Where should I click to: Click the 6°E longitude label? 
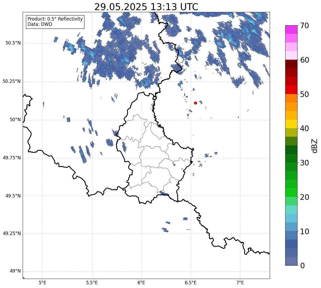[141, 283]
